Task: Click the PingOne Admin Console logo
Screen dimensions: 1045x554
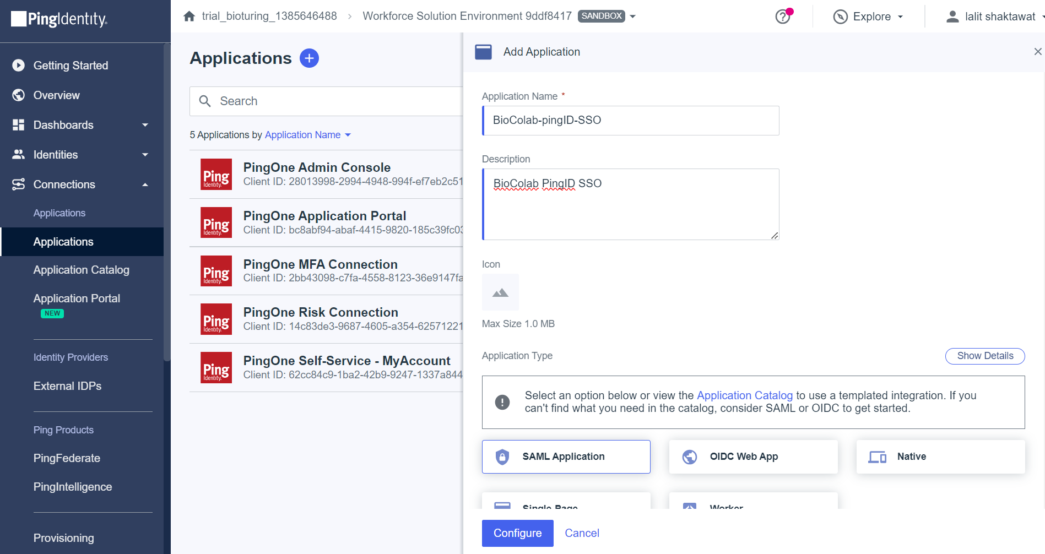Action: (x=216, y=174)
